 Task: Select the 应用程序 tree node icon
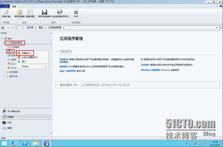(9, 47)
